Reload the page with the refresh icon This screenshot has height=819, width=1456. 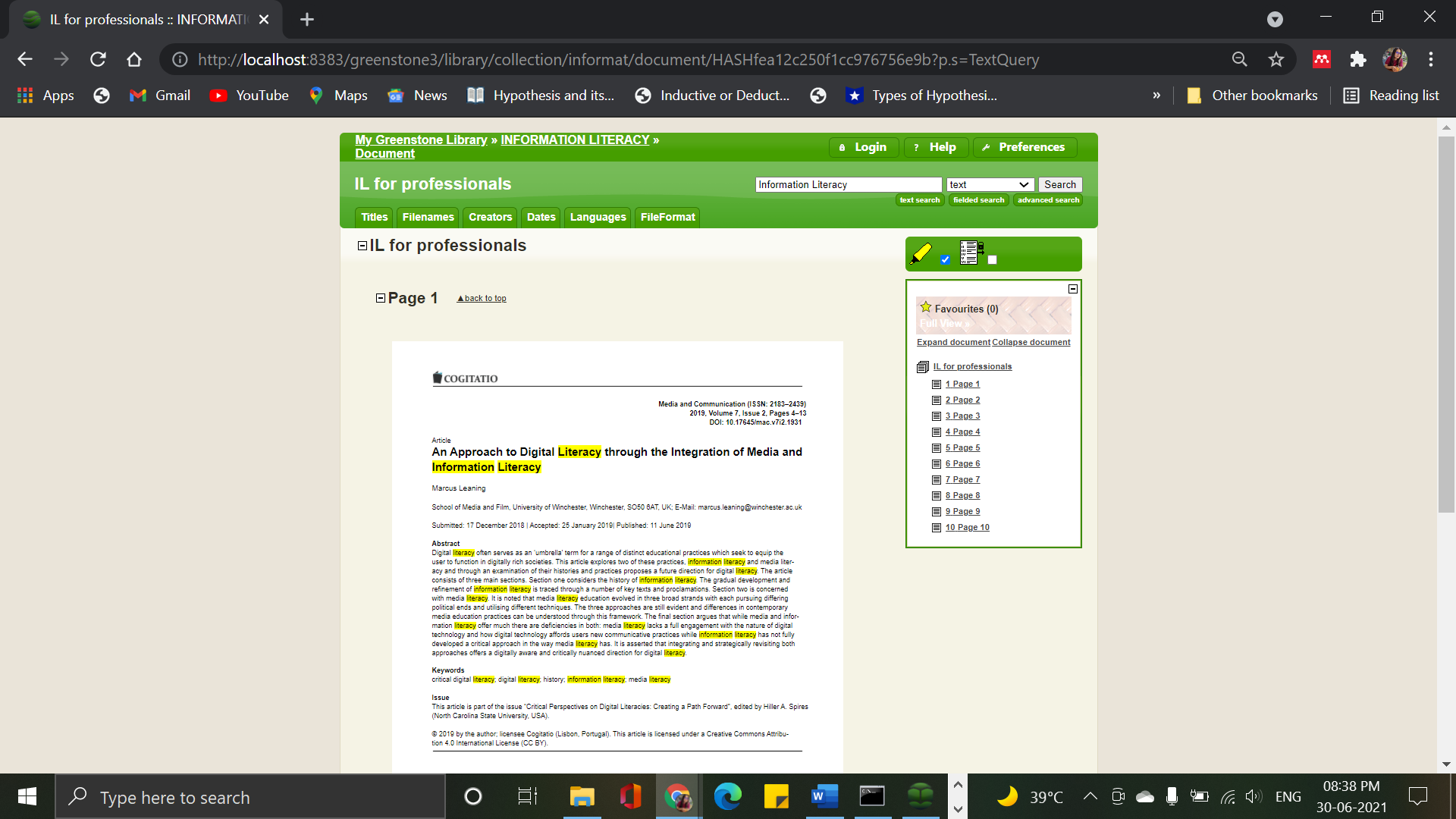tap(98, 59)
